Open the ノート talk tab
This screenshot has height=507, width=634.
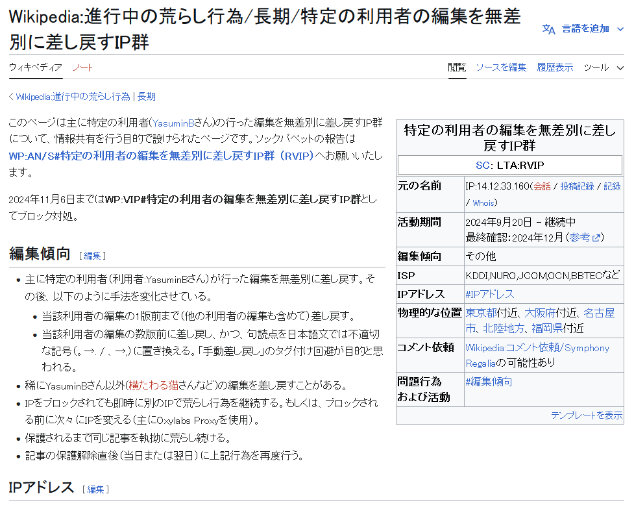pos(82,67)
